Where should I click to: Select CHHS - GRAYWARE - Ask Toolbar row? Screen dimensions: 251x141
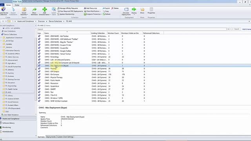pos(144,36)
